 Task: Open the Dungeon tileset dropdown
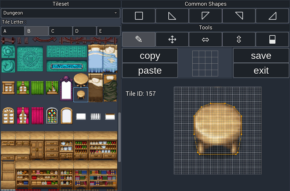pyautogui.click(x=60, y=13)
